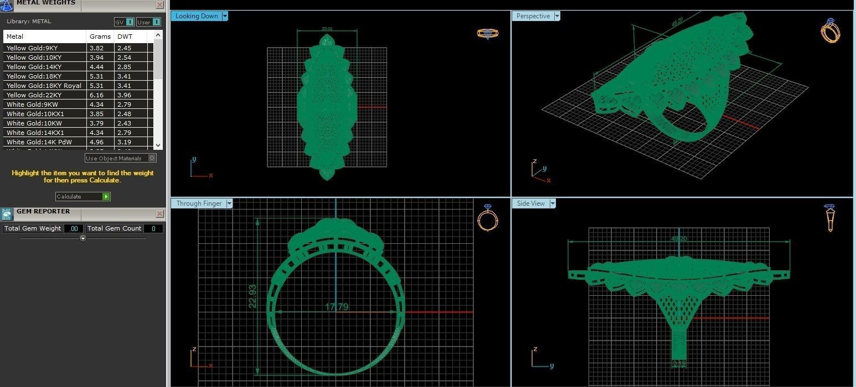Toggle the GV library switch

(x=124, y=22)
